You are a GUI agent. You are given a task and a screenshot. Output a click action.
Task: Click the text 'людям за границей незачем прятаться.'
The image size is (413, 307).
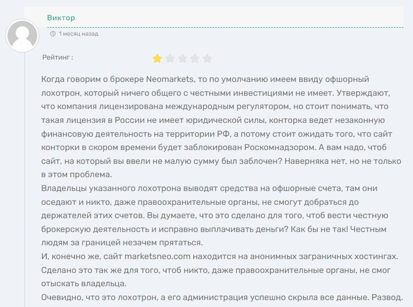click(x=122, y=243)
